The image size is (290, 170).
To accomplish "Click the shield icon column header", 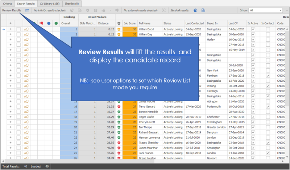I will tap(119, 23).
